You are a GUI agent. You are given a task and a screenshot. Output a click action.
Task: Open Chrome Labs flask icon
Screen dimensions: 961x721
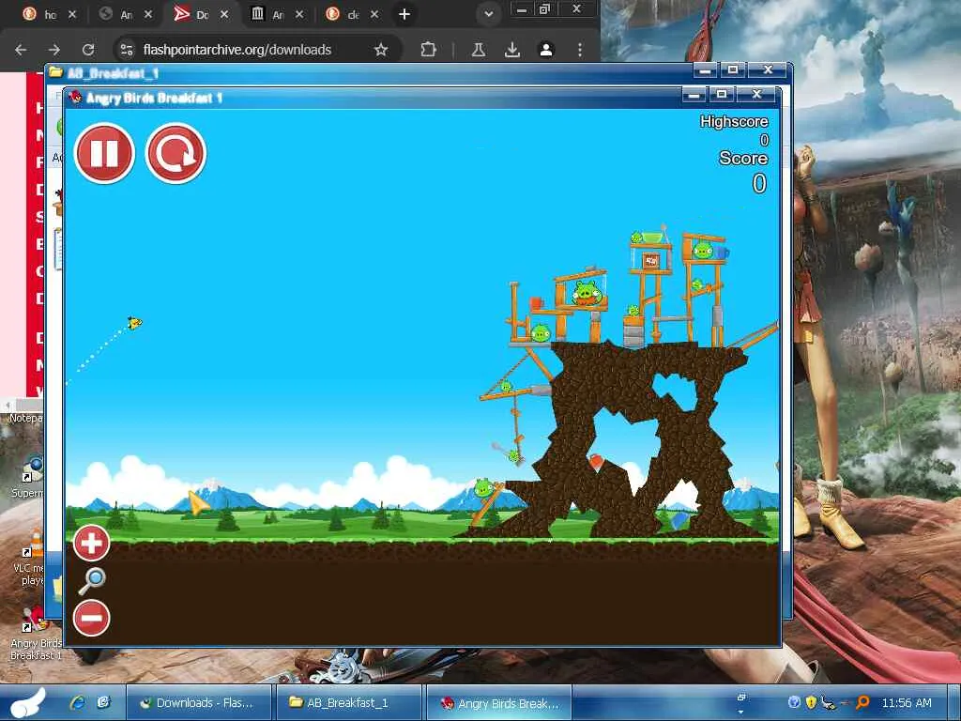pos(479,50)
